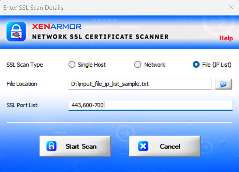This screenshot has width=239, height=172.
Task: Click the folder browse icon for File Location
Action: 223,84
